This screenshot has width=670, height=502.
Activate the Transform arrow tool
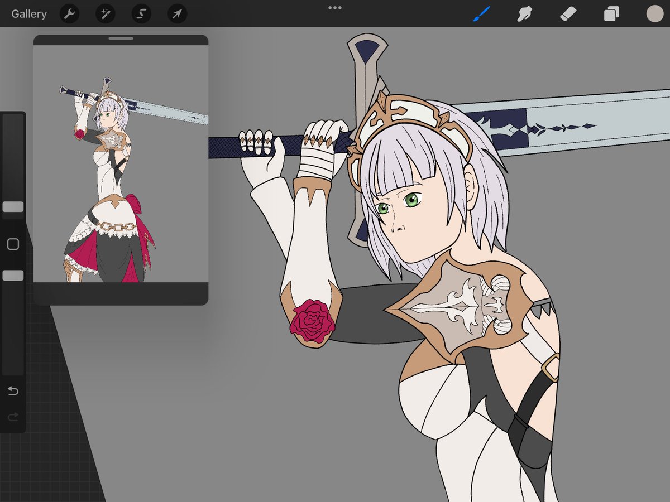(177, 14)
